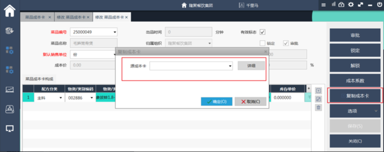Click the lock icon in top bar

(341, 5)
